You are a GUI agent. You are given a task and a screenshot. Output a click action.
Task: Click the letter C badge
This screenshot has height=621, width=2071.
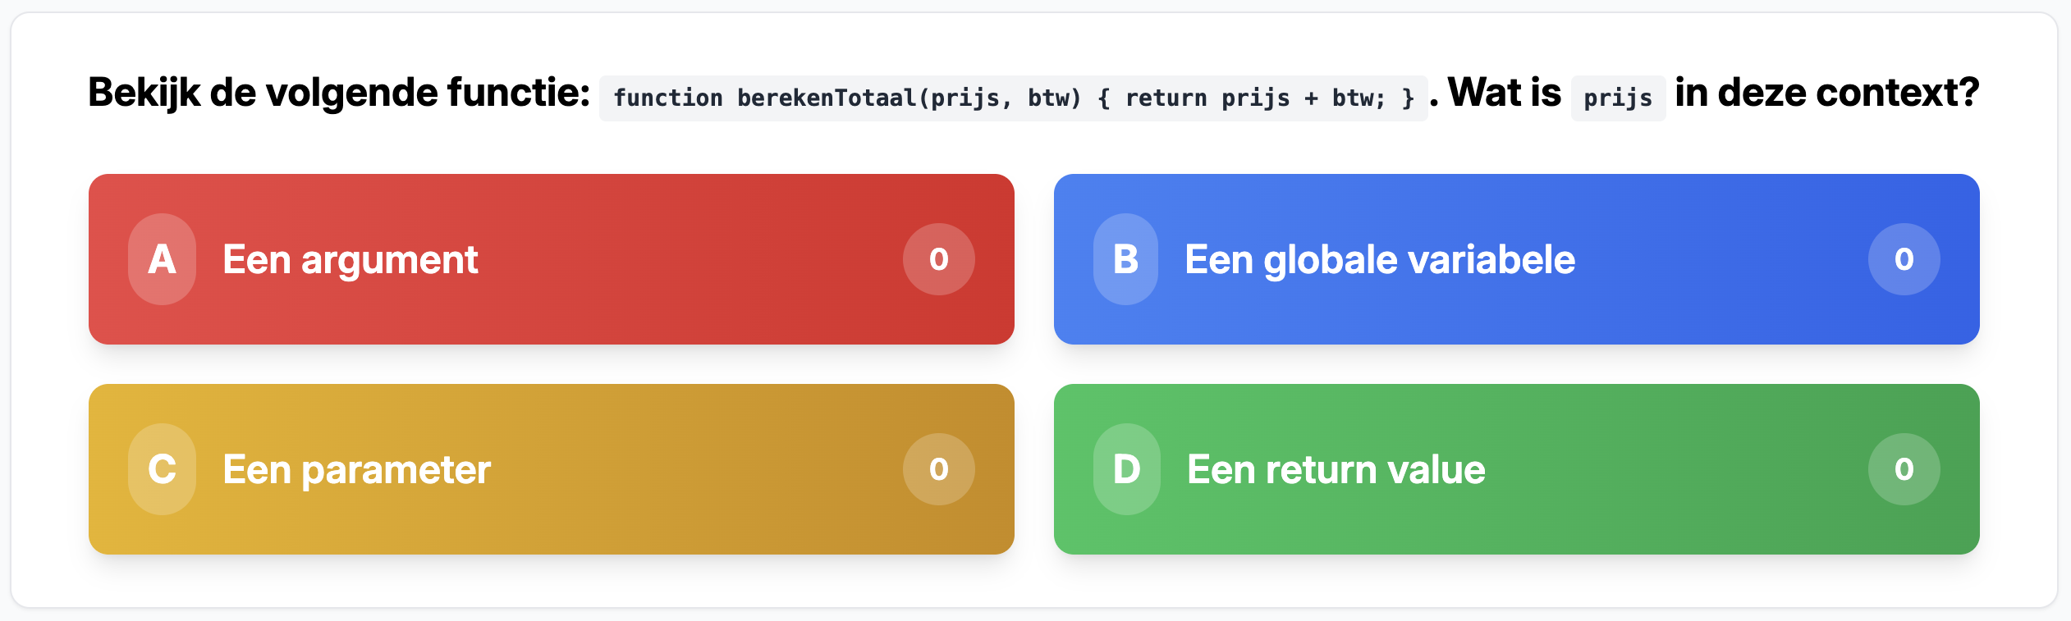tap(162, 469)
